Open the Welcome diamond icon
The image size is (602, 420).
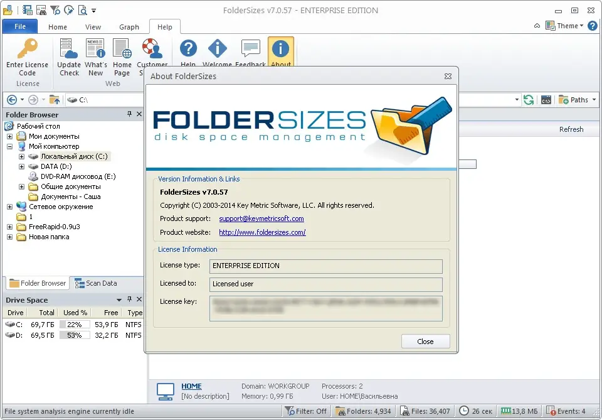pyautogui.click(x=218, y=52)
